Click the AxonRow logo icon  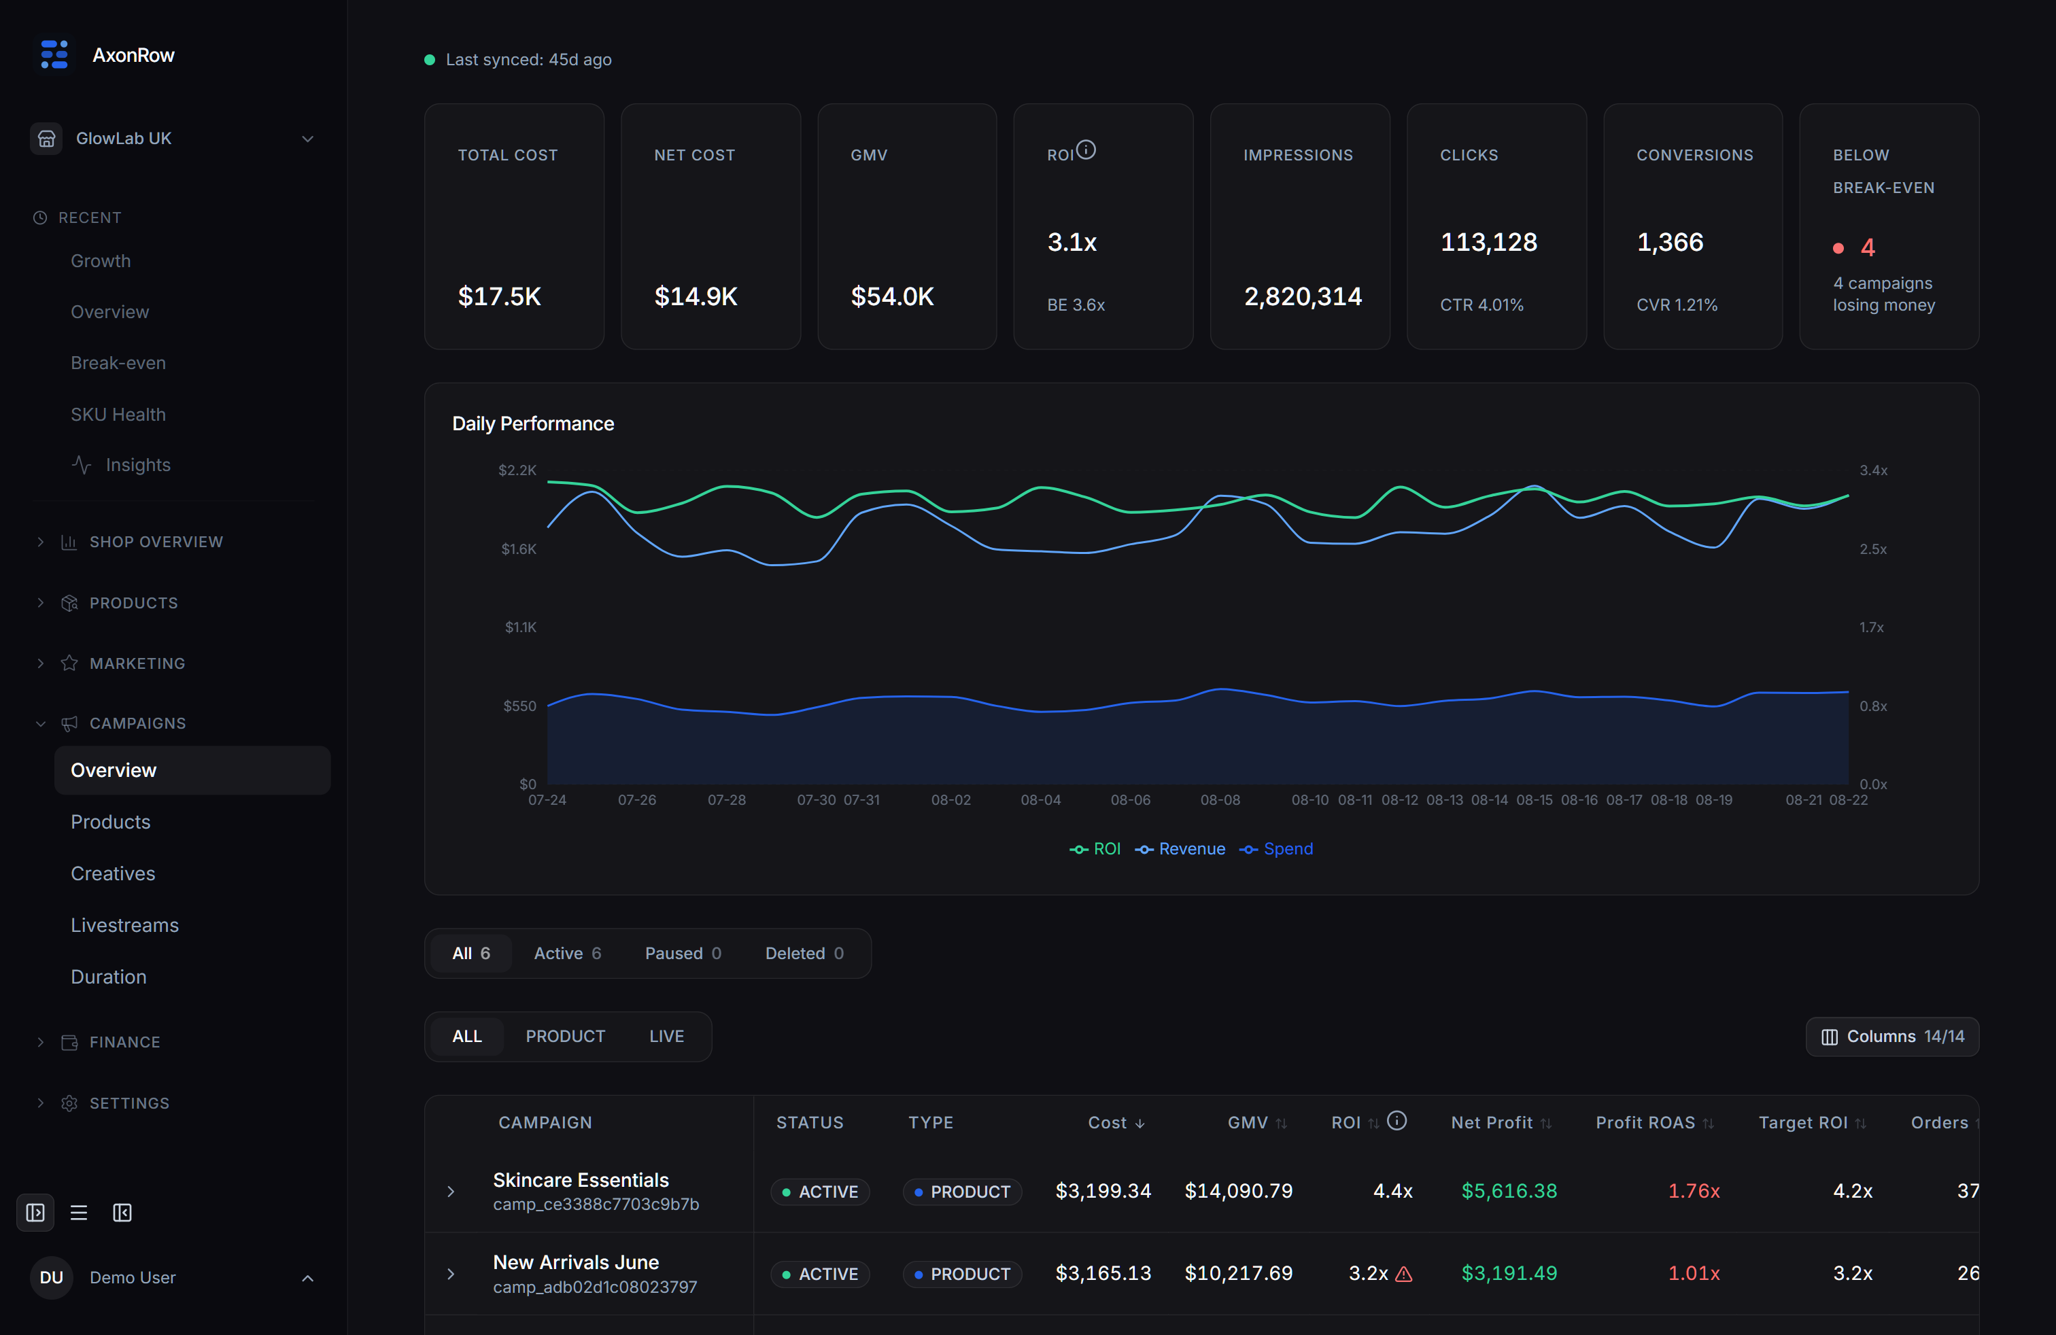54,54
